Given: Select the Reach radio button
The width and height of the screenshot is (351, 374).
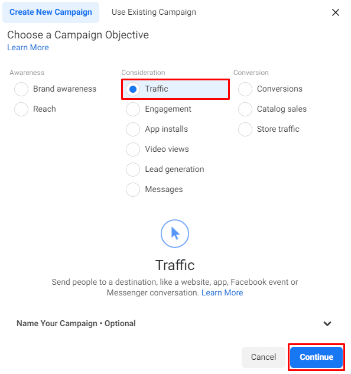Looking at the screenshot, I should (x=21, y=109).
